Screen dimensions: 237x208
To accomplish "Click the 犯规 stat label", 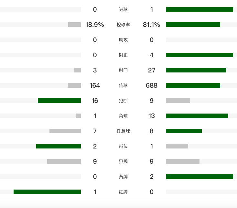I will 123,161.
